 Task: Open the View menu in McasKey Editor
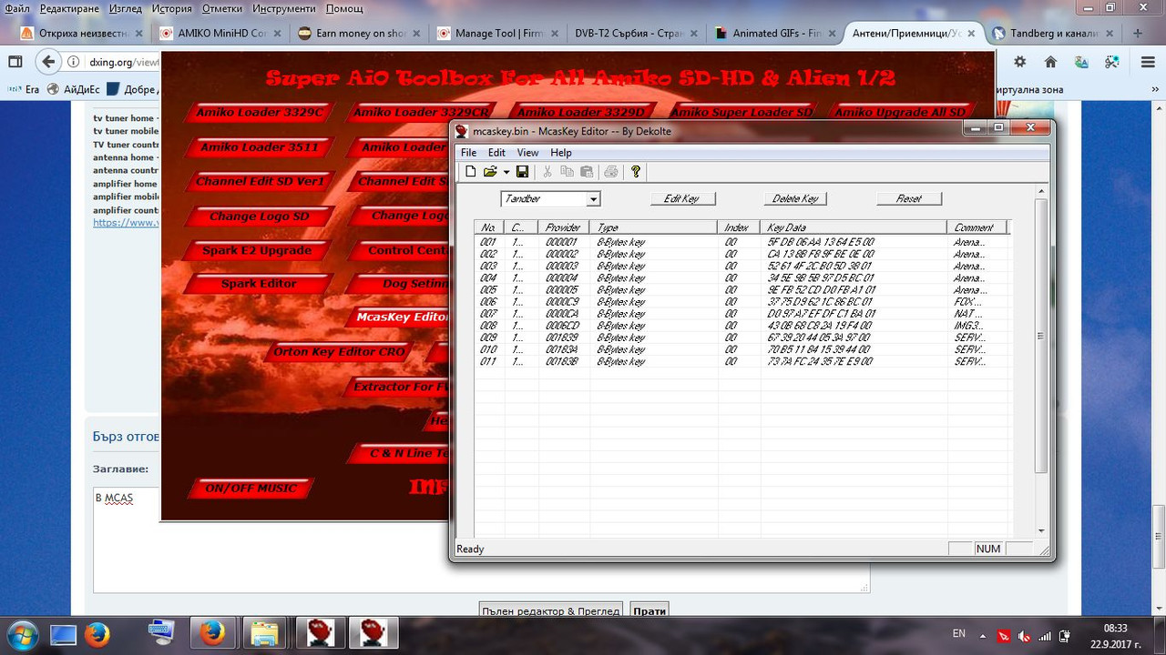tap(528, 153)
